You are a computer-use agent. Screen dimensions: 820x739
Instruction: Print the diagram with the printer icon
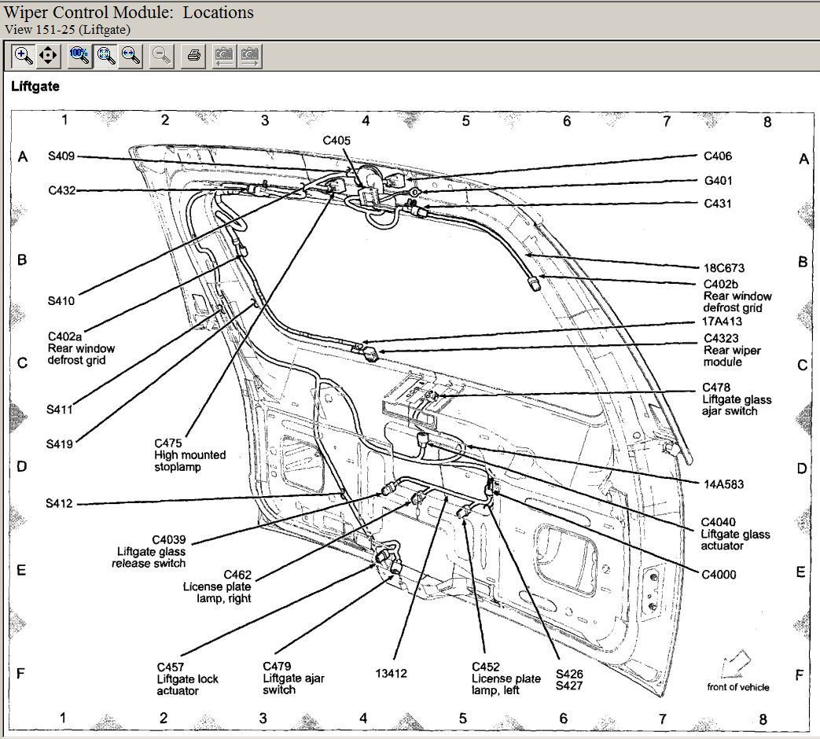[x=194, y=56]
